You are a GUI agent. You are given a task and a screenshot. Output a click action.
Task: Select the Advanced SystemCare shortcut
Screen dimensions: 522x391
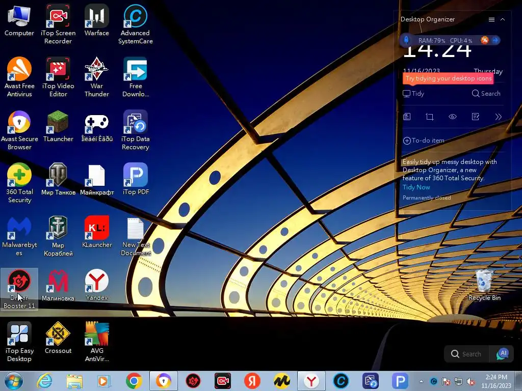pos(135,24)
